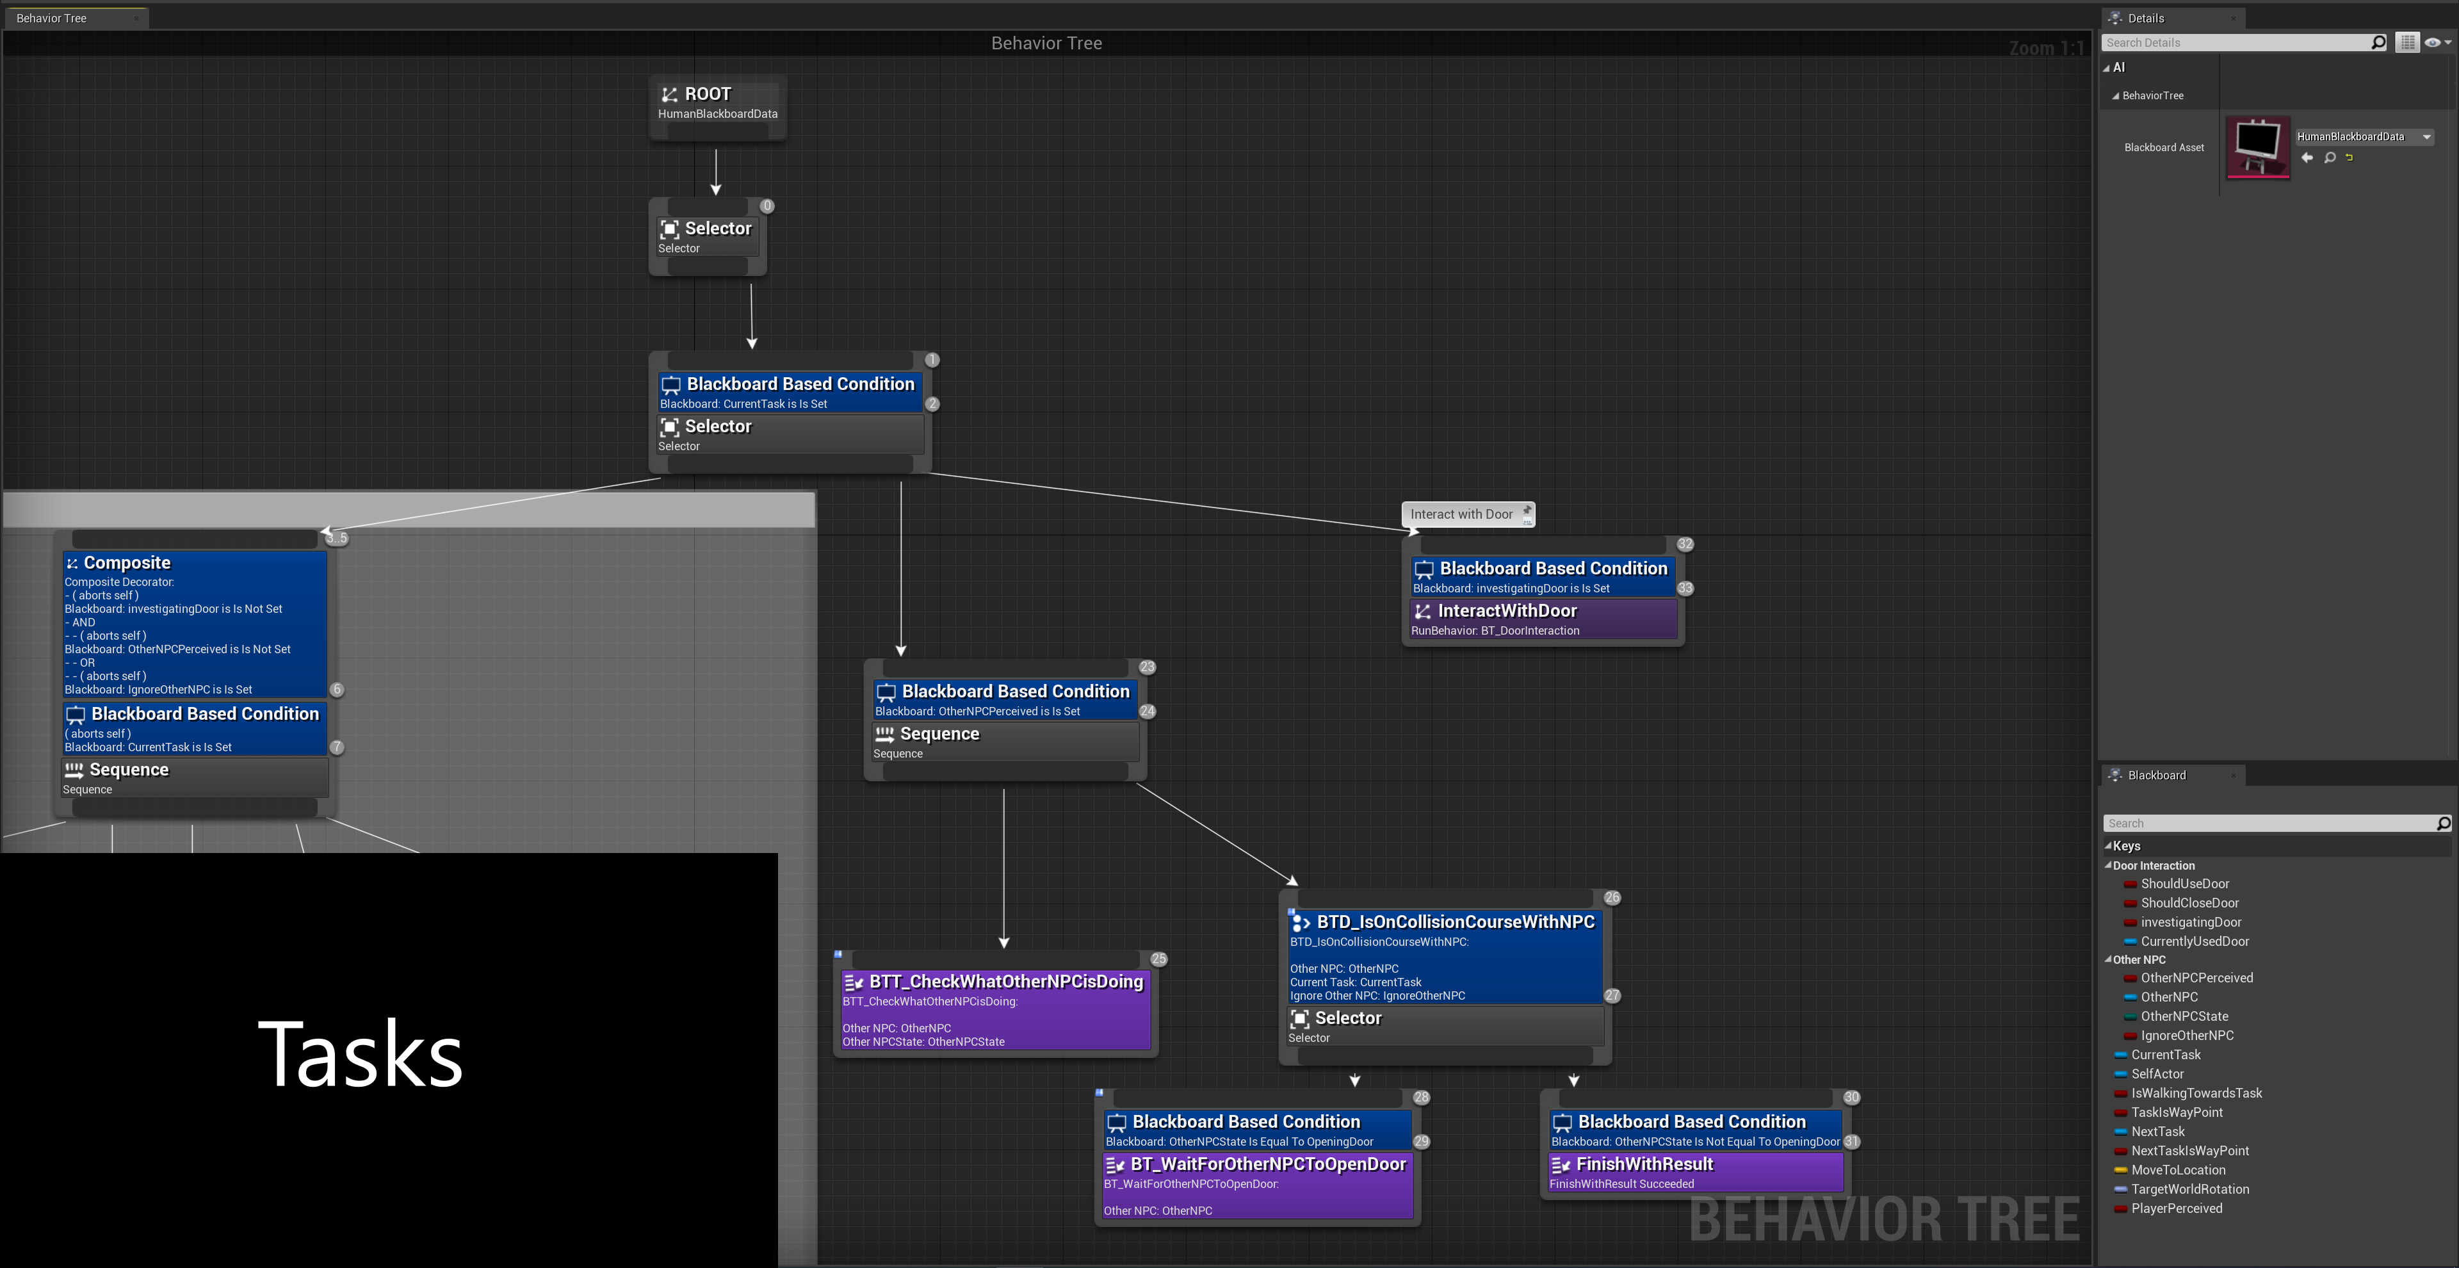Click the use selected asset arrow icon
This screenshot has width=2459, height=1268.
[2307, 158]
